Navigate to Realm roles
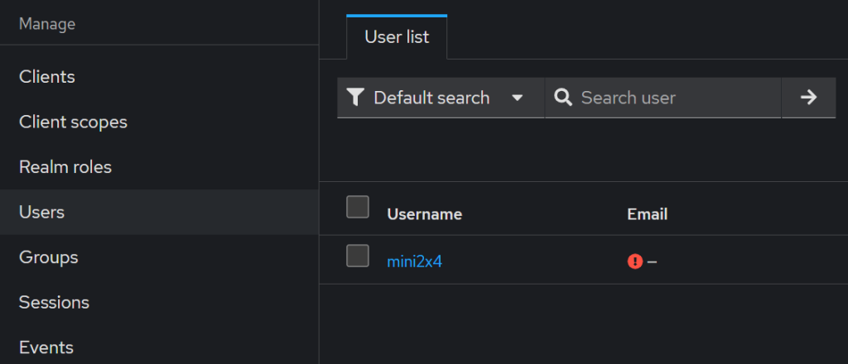This screenshot has width=848, height=364. (x=65, y=167)
